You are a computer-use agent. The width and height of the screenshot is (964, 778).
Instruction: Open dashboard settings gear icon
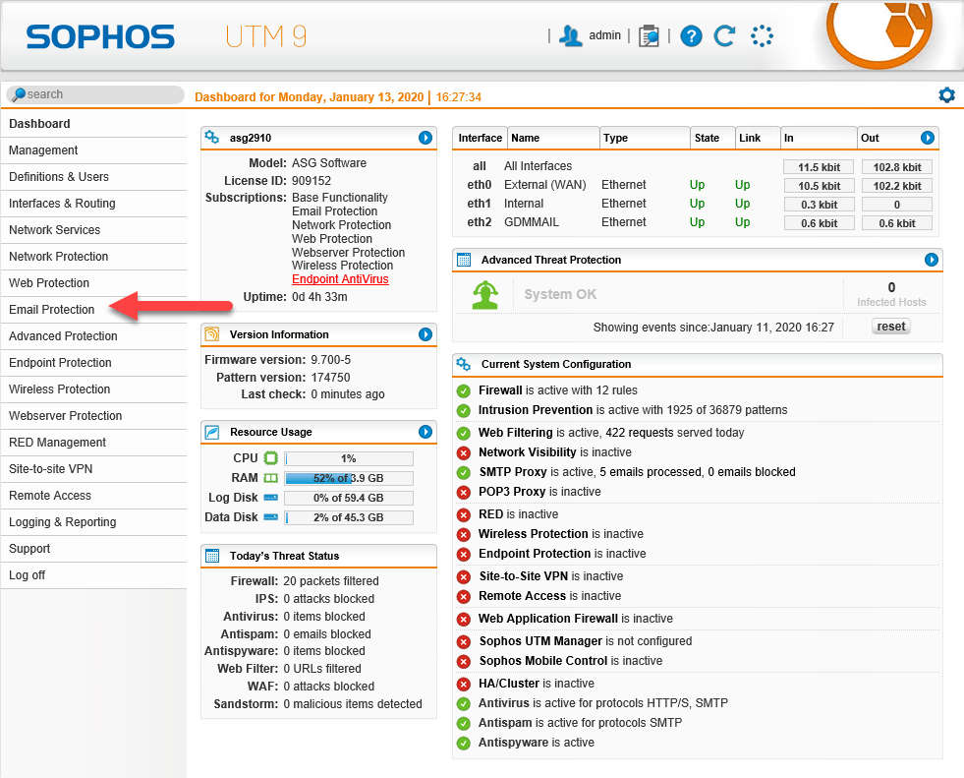click(946, 95)
